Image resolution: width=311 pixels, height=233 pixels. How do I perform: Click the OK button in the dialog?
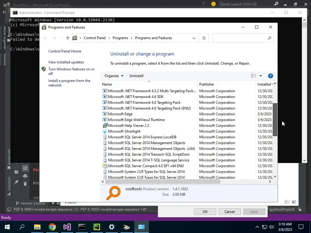point(205,211)
